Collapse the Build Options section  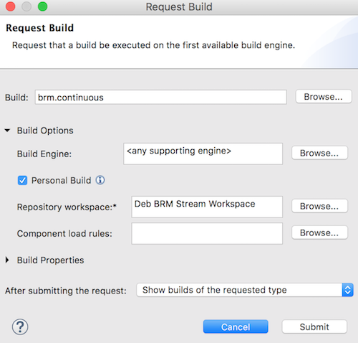click(7, 131)
